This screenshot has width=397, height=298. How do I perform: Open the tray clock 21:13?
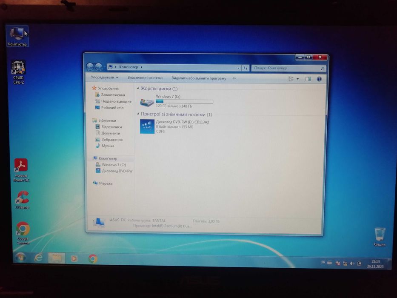[x=375, y=264]
